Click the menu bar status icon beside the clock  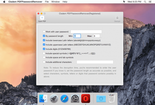(124, 2)
